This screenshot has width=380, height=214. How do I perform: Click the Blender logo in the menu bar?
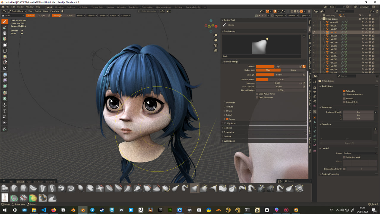point(2,7)
